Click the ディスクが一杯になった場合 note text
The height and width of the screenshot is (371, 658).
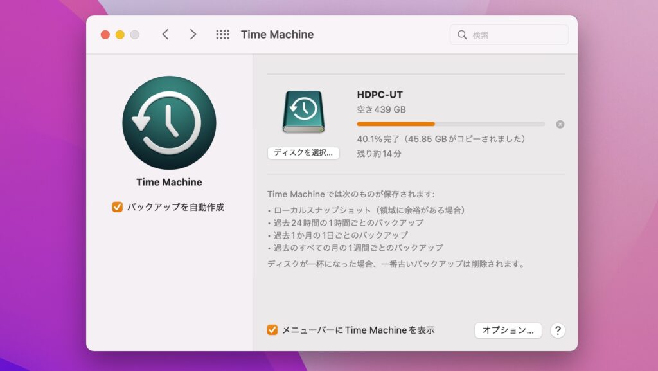[396, 264]
